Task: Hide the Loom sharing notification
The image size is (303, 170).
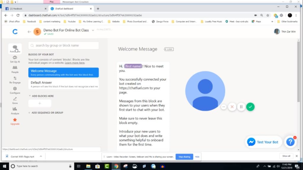Action: coord(197,157)
